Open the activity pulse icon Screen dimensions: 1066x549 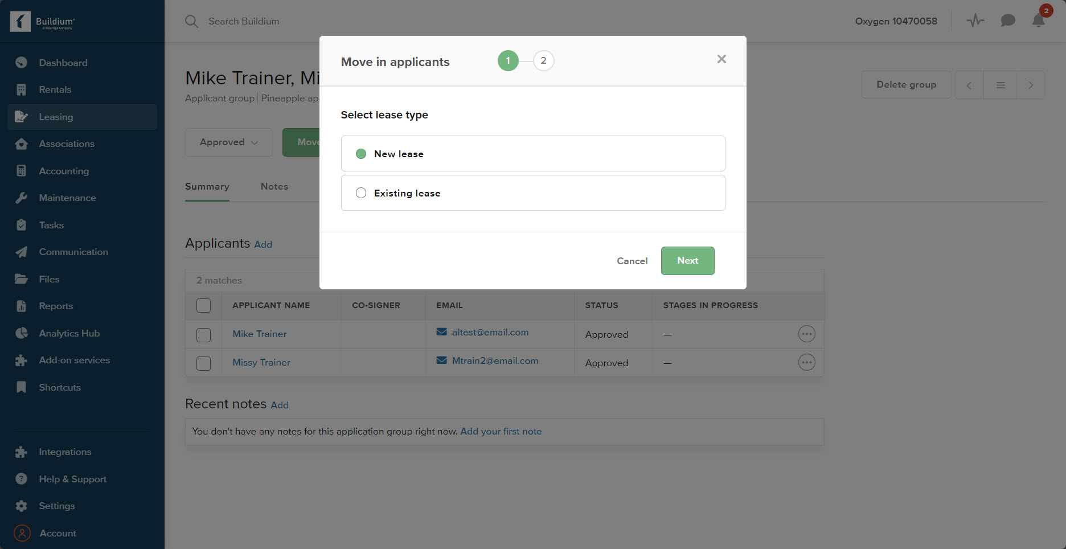pyautogui.click(x=975, y=21)
